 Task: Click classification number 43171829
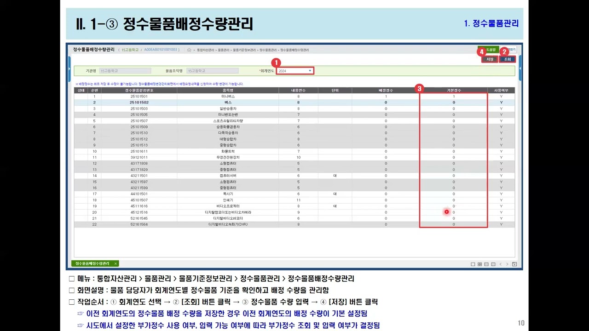139,170
